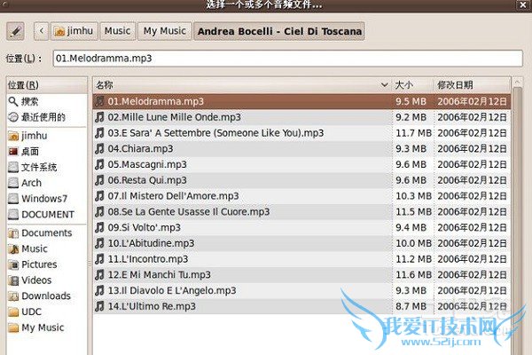532x355 pixels.
Task: Click the location text field
Action: coord(287,59)
